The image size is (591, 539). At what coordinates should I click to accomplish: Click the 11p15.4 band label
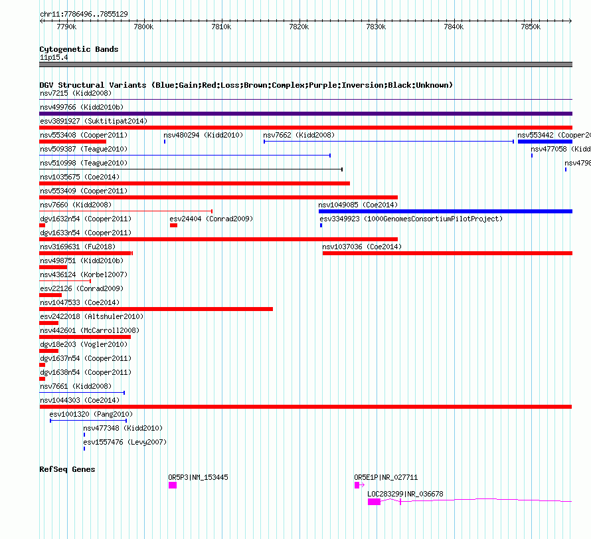coord(54,57)
